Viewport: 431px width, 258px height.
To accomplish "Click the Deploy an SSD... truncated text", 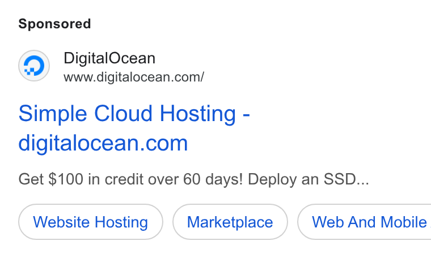I will click(x=308, y=179).
